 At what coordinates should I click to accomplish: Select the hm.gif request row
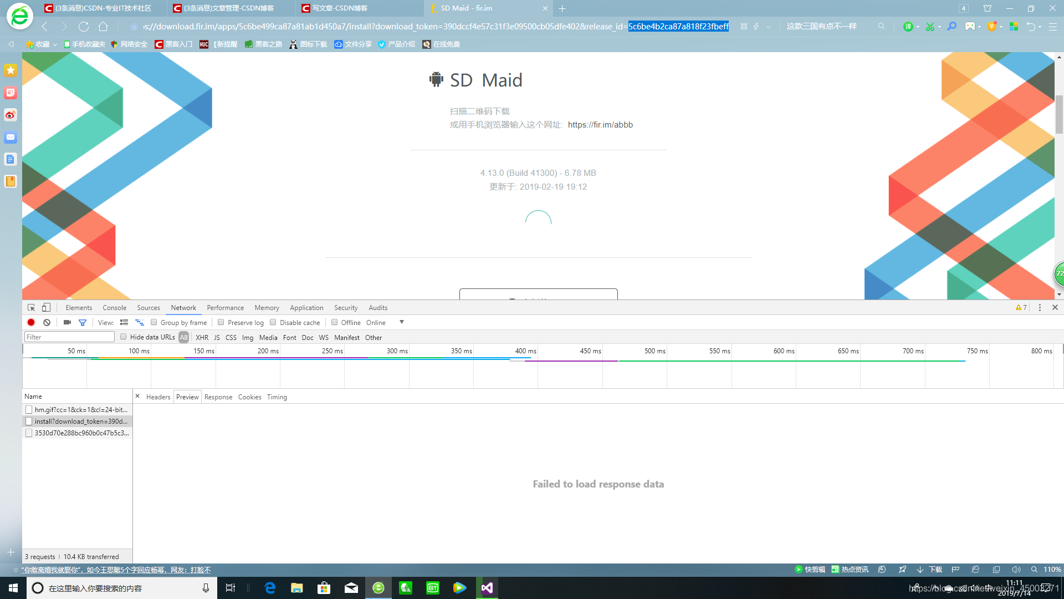[x=78, y=410]
